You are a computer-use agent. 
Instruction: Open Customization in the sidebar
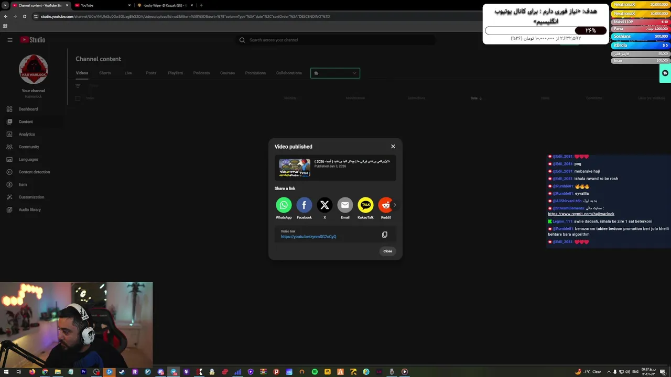34,197
